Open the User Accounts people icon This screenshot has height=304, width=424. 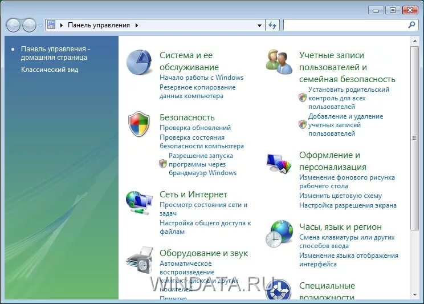point(279,62)
